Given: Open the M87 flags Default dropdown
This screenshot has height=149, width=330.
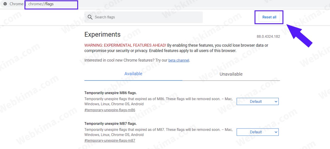Looking at the screenshot, I should coord(258,132).
